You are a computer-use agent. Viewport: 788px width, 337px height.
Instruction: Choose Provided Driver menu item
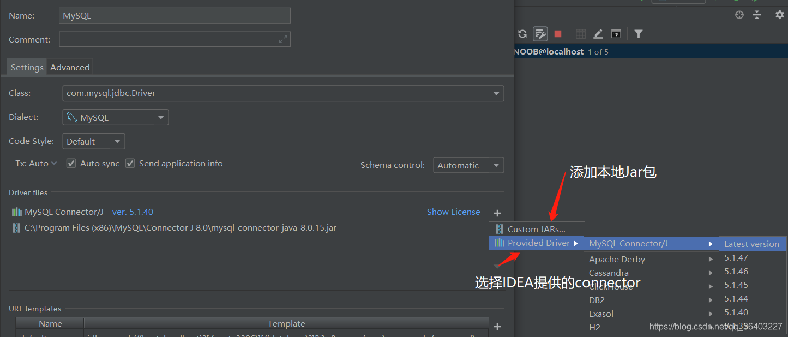537,243
